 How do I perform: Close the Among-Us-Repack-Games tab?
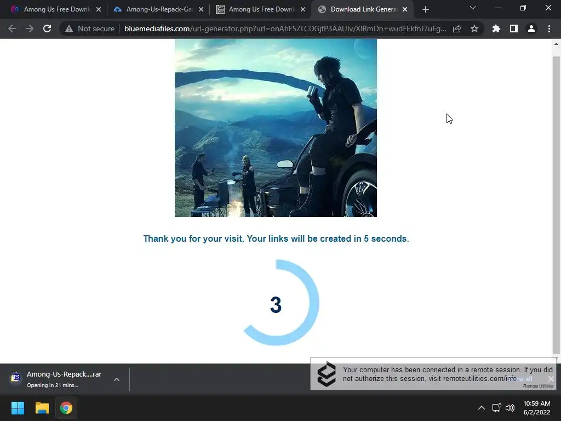click(x=201, y=9)
